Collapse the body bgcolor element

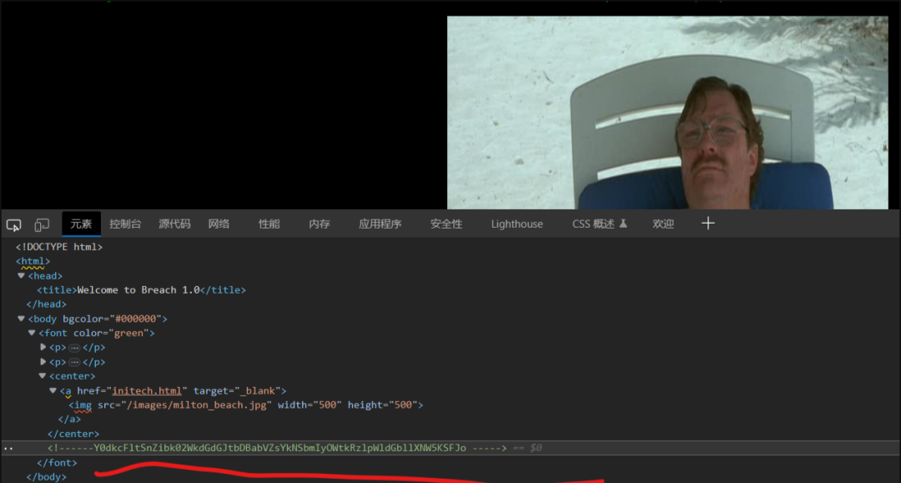tap(21, 319)
